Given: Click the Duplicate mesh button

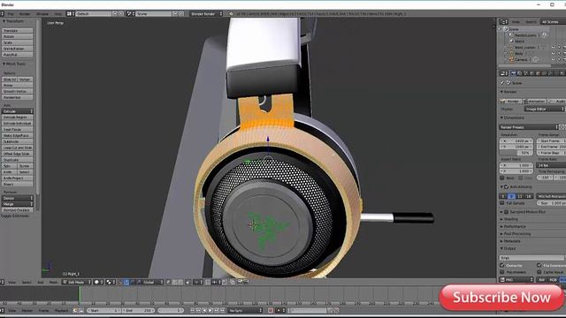Looking at the screenshot, I should pyautogui.click(x=18, y=160).
